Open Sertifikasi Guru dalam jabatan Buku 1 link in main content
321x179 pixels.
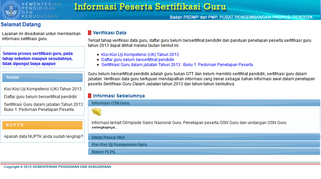click(x=177, y=65)
